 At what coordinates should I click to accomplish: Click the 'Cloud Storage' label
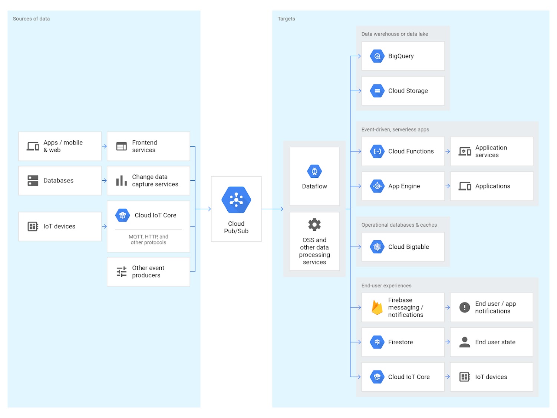408,91
